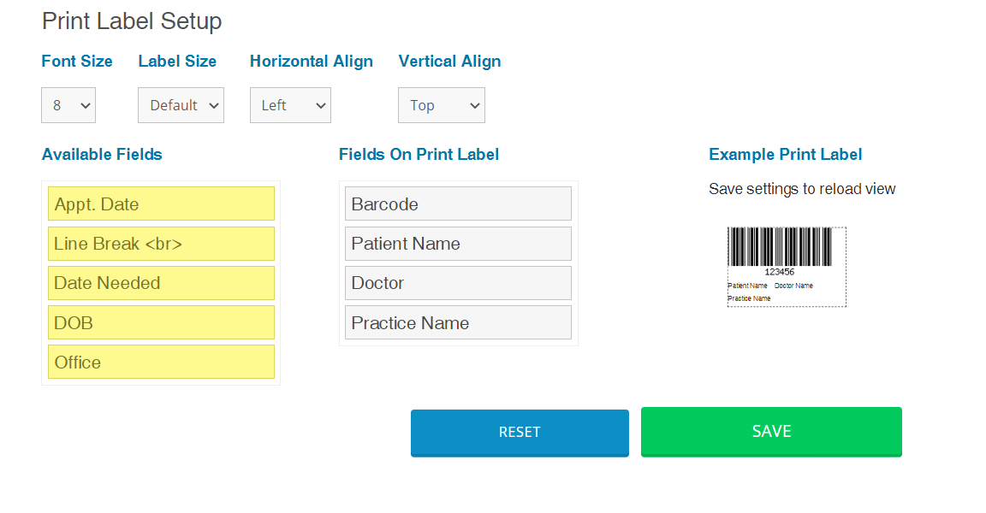Expand the Vertical Align dropdown

pos(442,105)
